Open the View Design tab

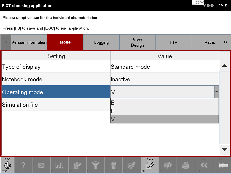137,42
